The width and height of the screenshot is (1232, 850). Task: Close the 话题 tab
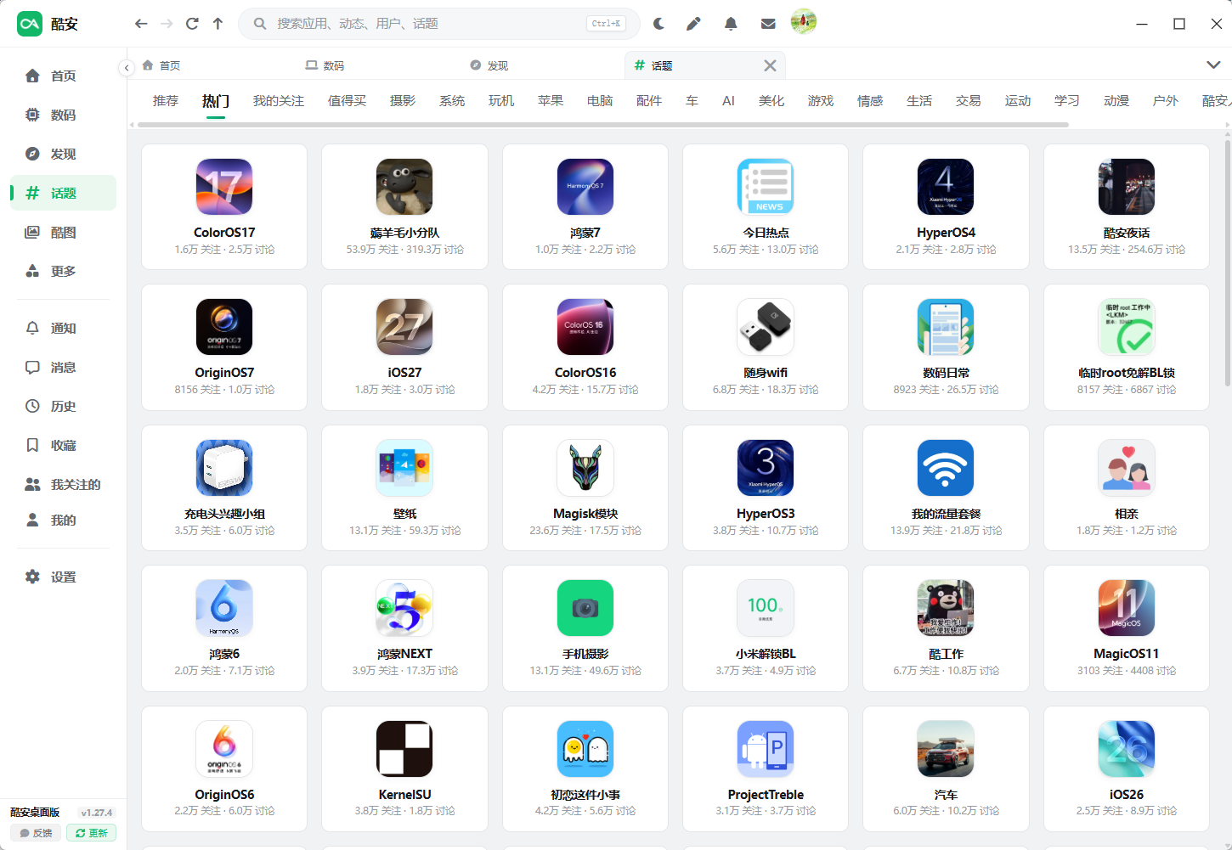770,65
